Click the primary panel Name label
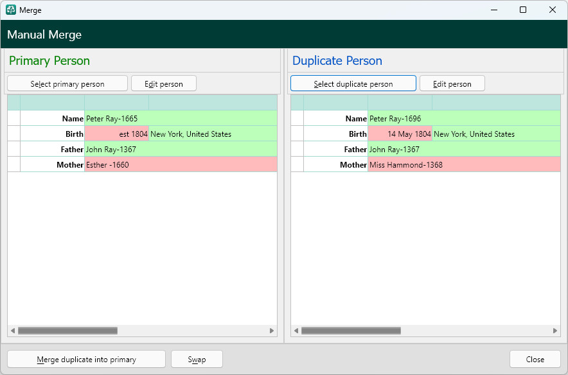The image size is (568, 375). coord(73,118)
